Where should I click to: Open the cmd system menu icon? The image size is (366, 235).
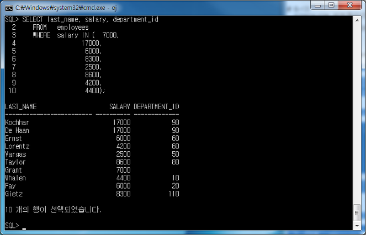tap(9, 8)
